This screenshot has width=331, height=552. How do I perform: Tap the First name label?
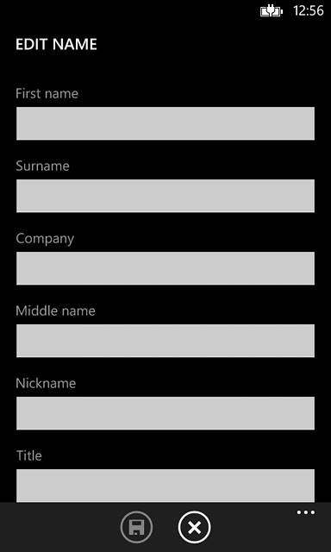[x=47, y=94]
